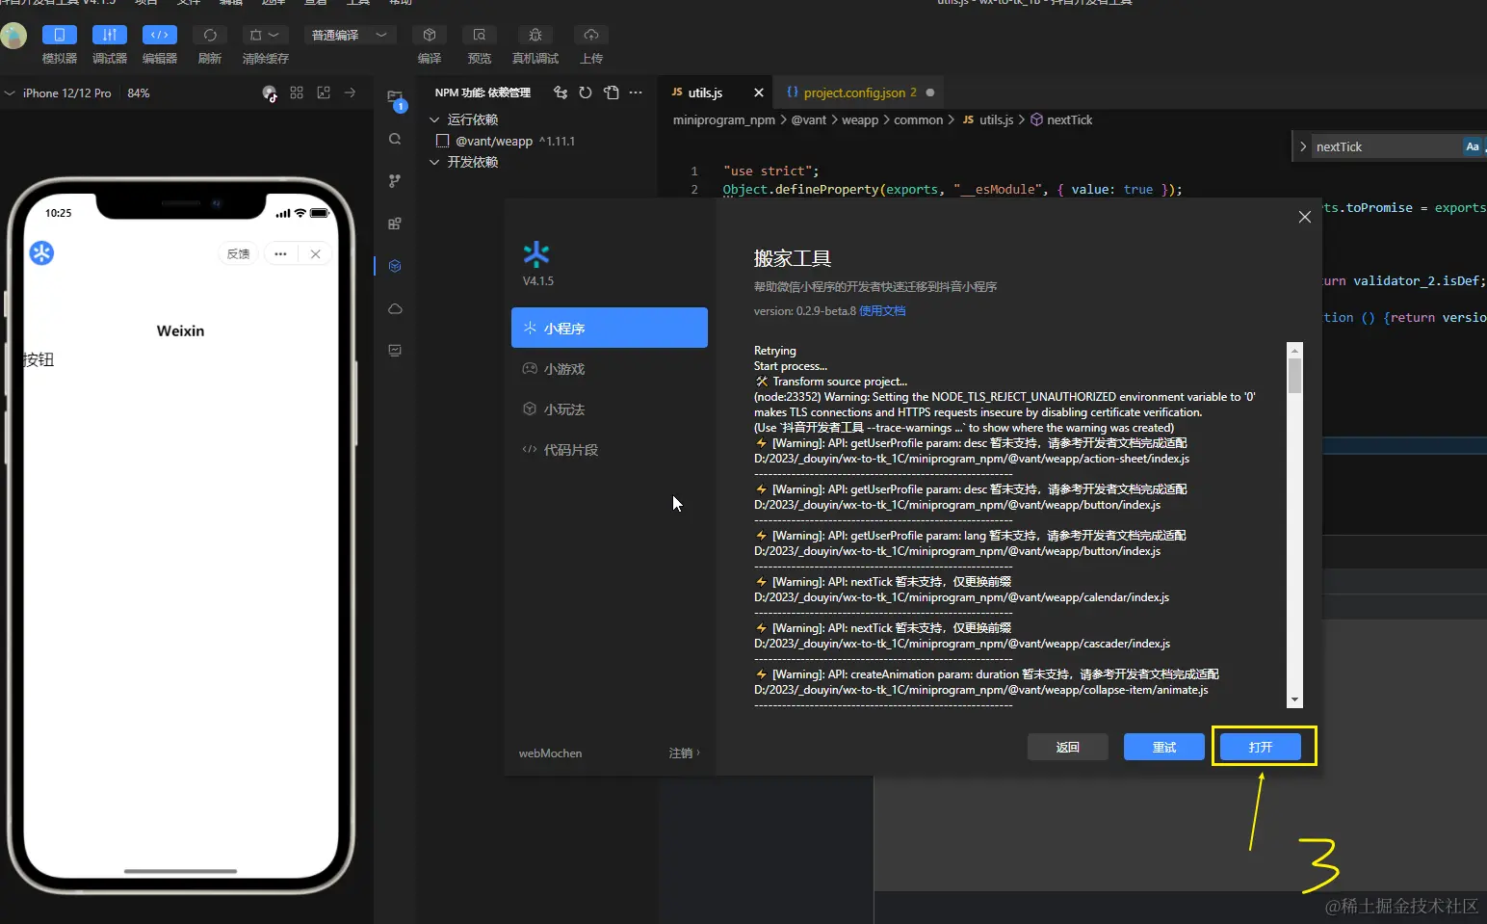This screenshot has height=924, width=1487.
Task: Switch to the project.config.json tab
Action: pyautogui.click(x=860, y=92)
